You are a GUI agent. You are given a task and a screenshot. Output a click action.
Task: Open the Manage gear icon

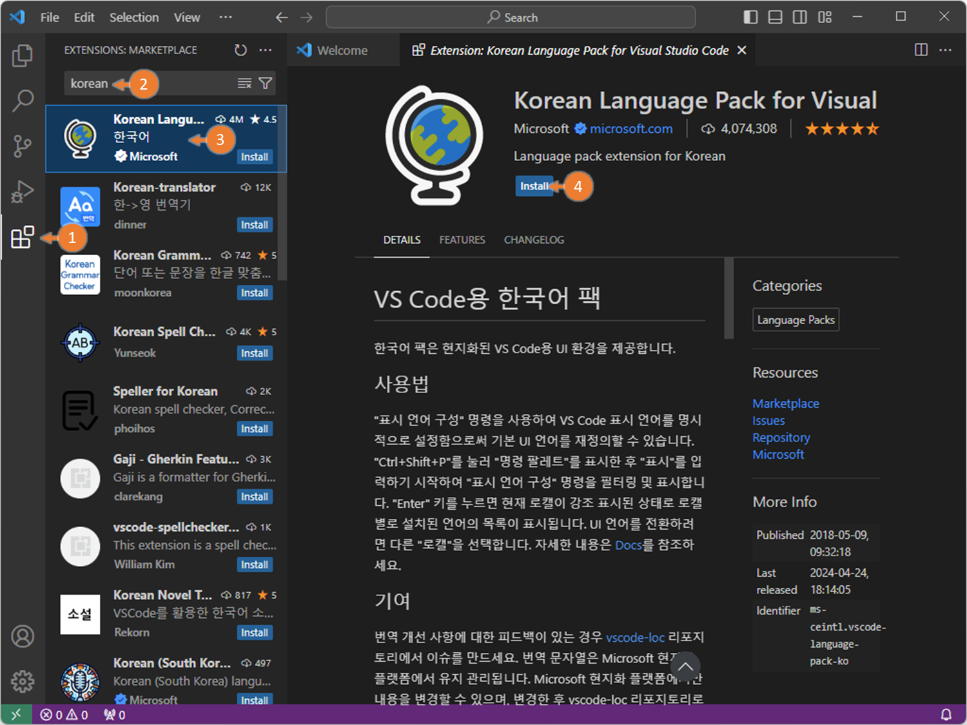(x=23, y=681)
